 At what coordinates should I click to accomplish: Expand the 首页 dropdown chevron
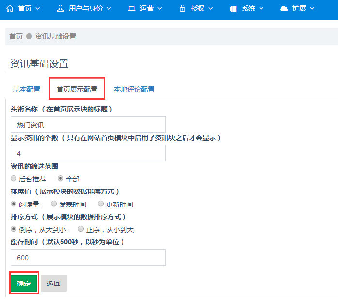[x=37, y=9]
